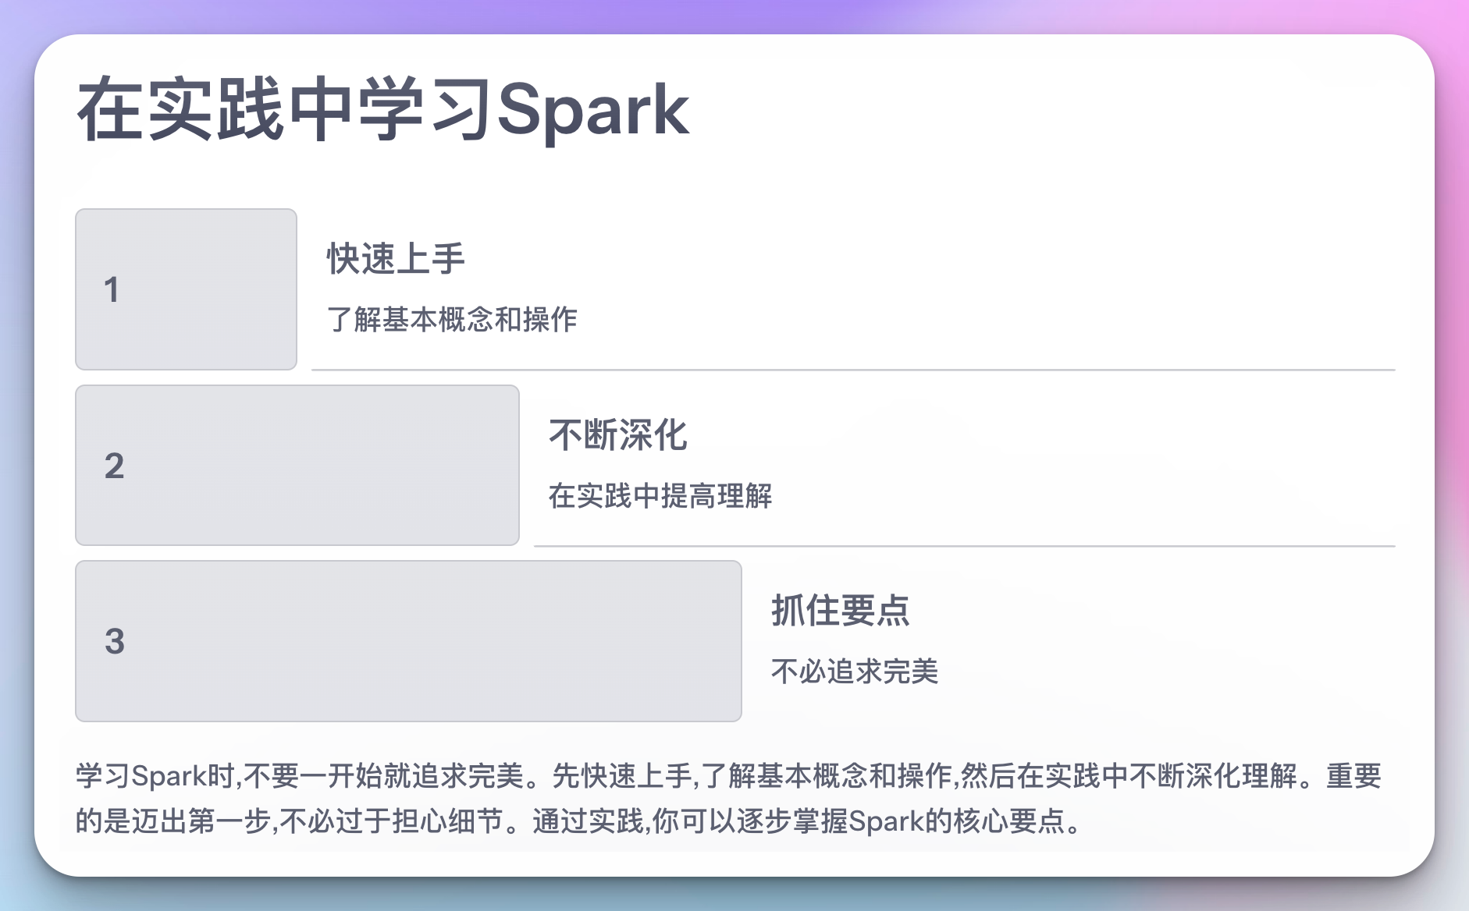Click the number 1 label
1469x911 pixels.
coord(112,290)
